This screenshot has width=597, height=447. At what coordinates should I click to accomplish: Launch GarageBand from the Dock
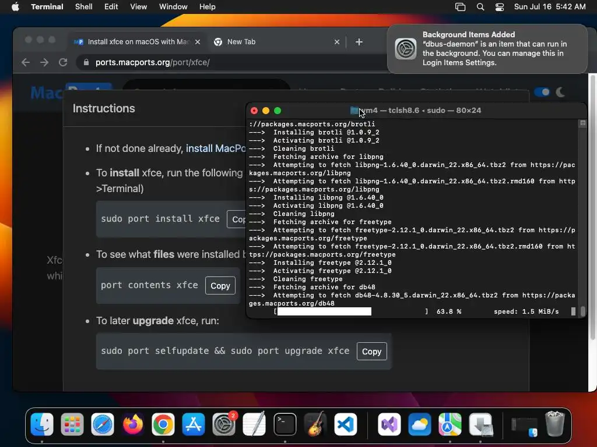pos(315,424)
